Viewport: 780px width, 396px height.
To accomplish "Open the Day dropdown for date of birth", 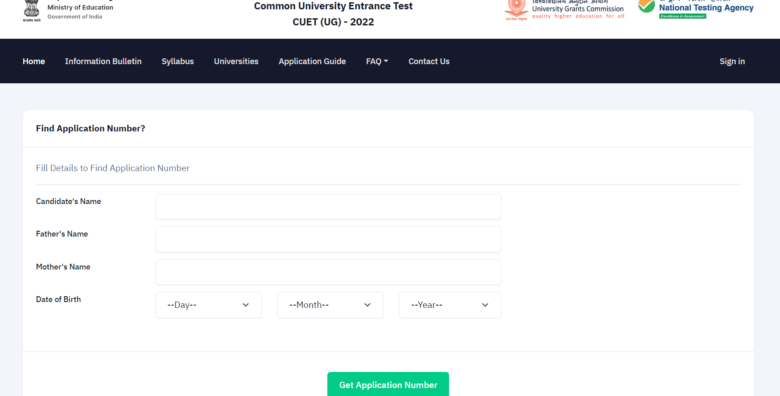I will pyautogui.click(x=209, y=305).
